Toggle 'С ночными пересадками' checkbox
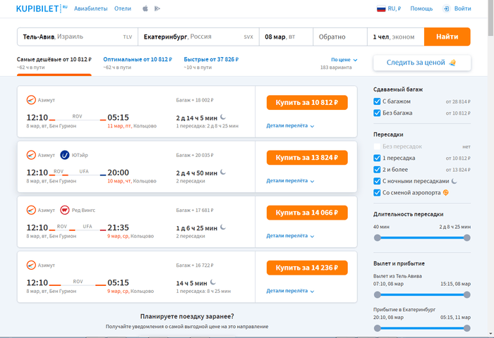Image resolution: width=494 pixels, height=338 pixels. pos(377,181)
